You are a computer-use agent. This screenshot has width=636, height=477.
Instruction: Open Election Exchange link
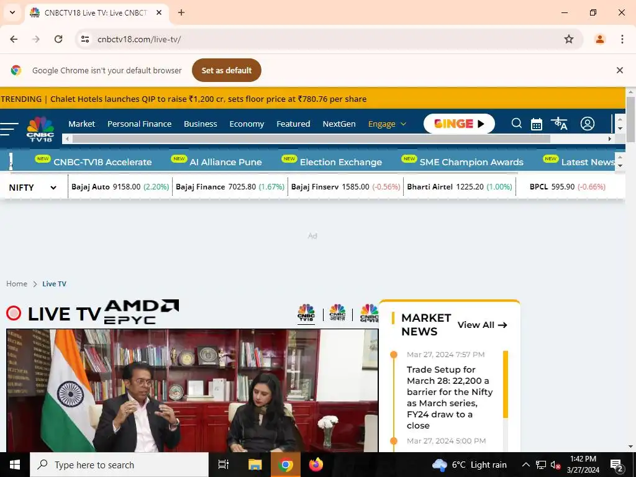(x=341, y=162)
